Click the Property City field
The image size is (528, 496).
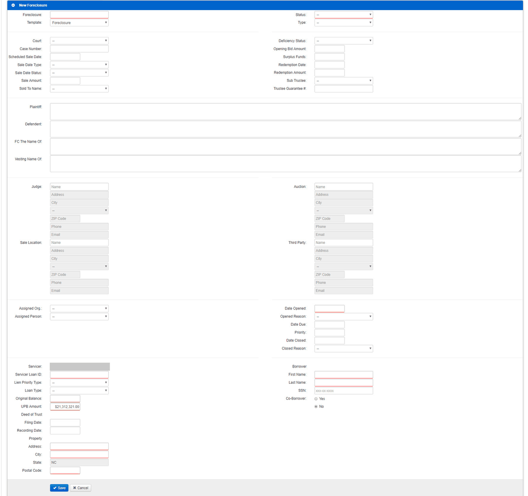tap(79, 454)
